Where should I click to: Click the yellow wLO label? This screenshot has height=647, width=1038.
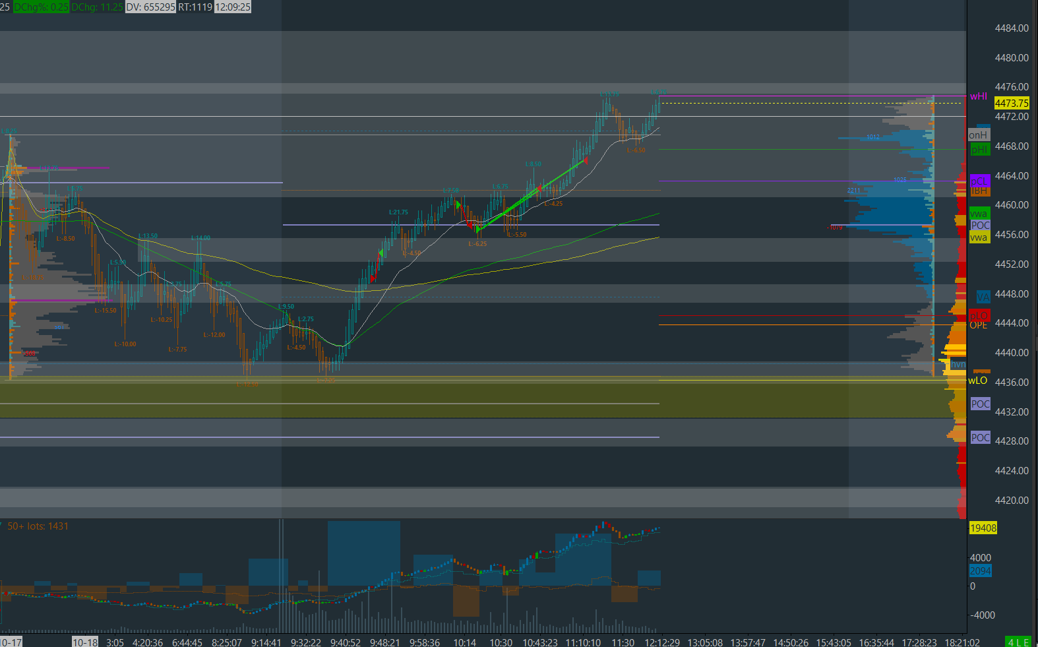(978, 381)
